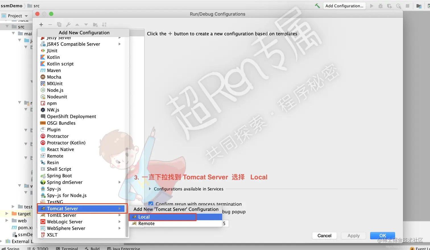This screenshot has width=430, height=250.
Task: Select pom.xml file in project tree
Action: click(x=22, y=228)
